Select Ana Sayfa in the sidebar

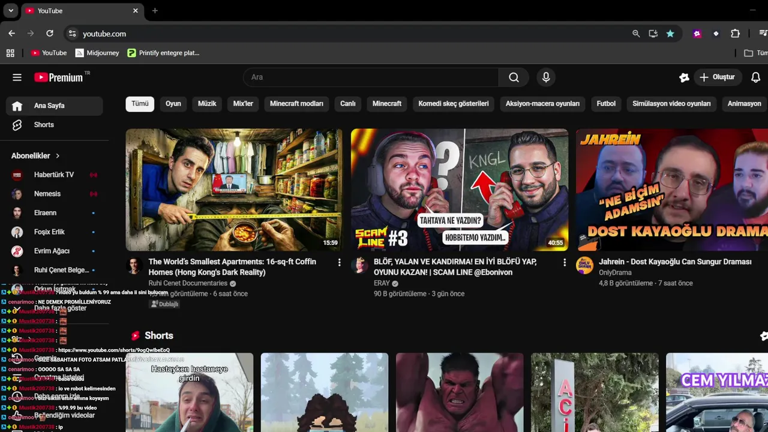55,106
